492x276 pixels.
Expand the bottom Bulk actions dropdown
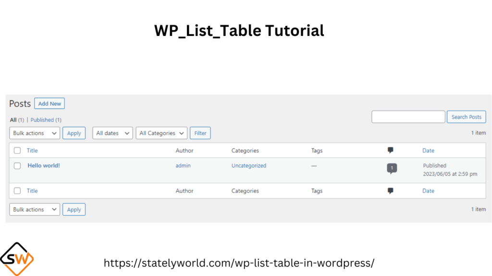pyautogui.click(x=35, y=209)
